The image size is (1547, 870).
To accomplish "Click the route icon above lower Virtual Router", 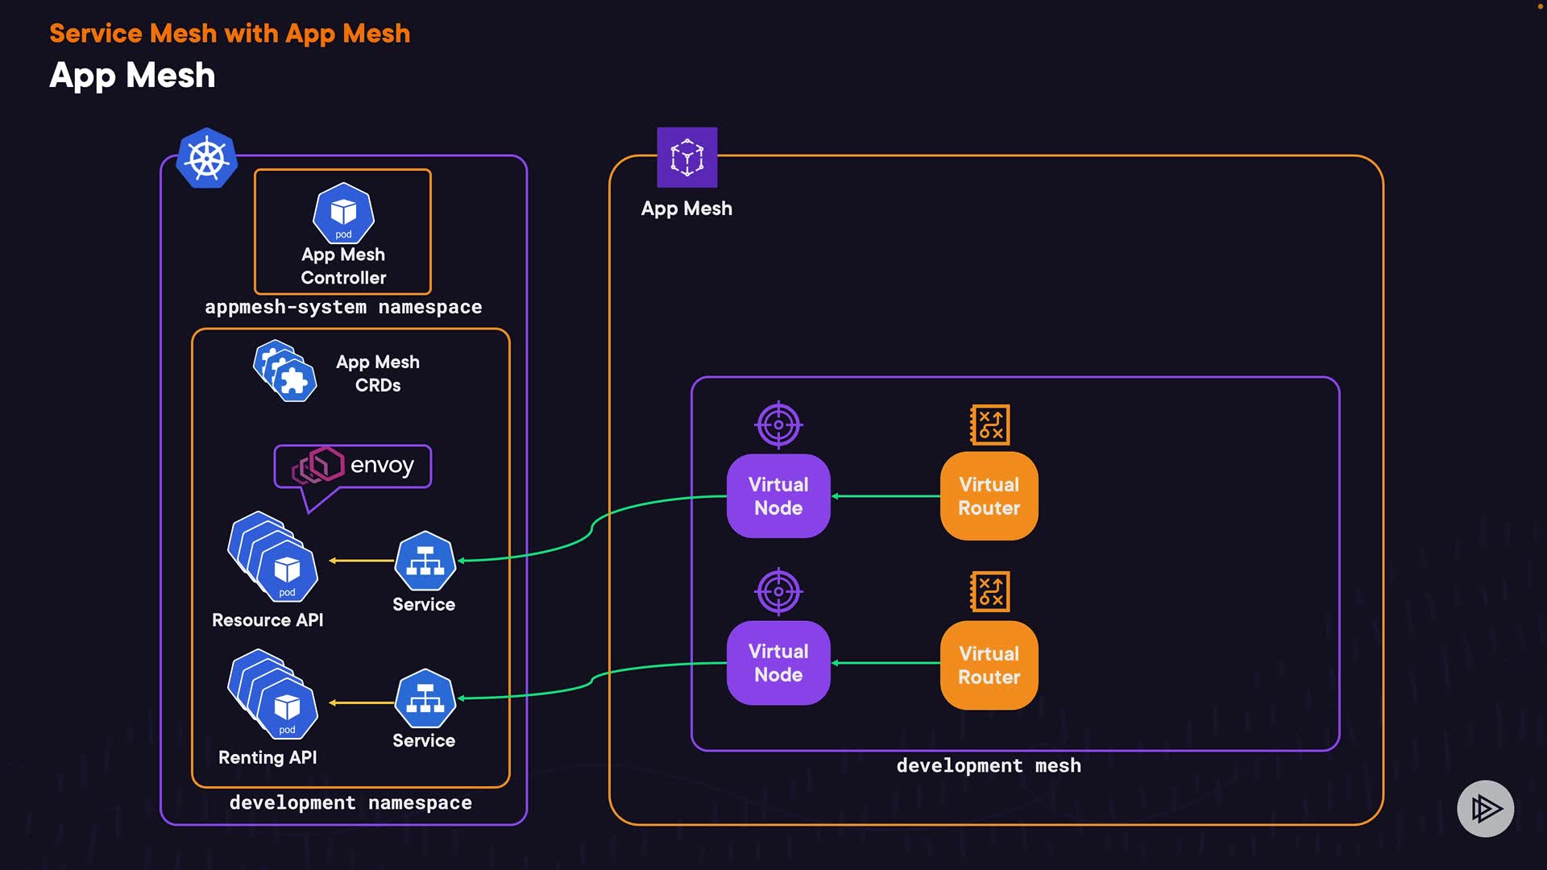I will point(989,591).
